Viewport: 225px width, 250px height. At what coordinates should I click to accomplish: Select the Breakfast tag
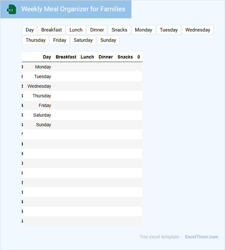[52, 30]
